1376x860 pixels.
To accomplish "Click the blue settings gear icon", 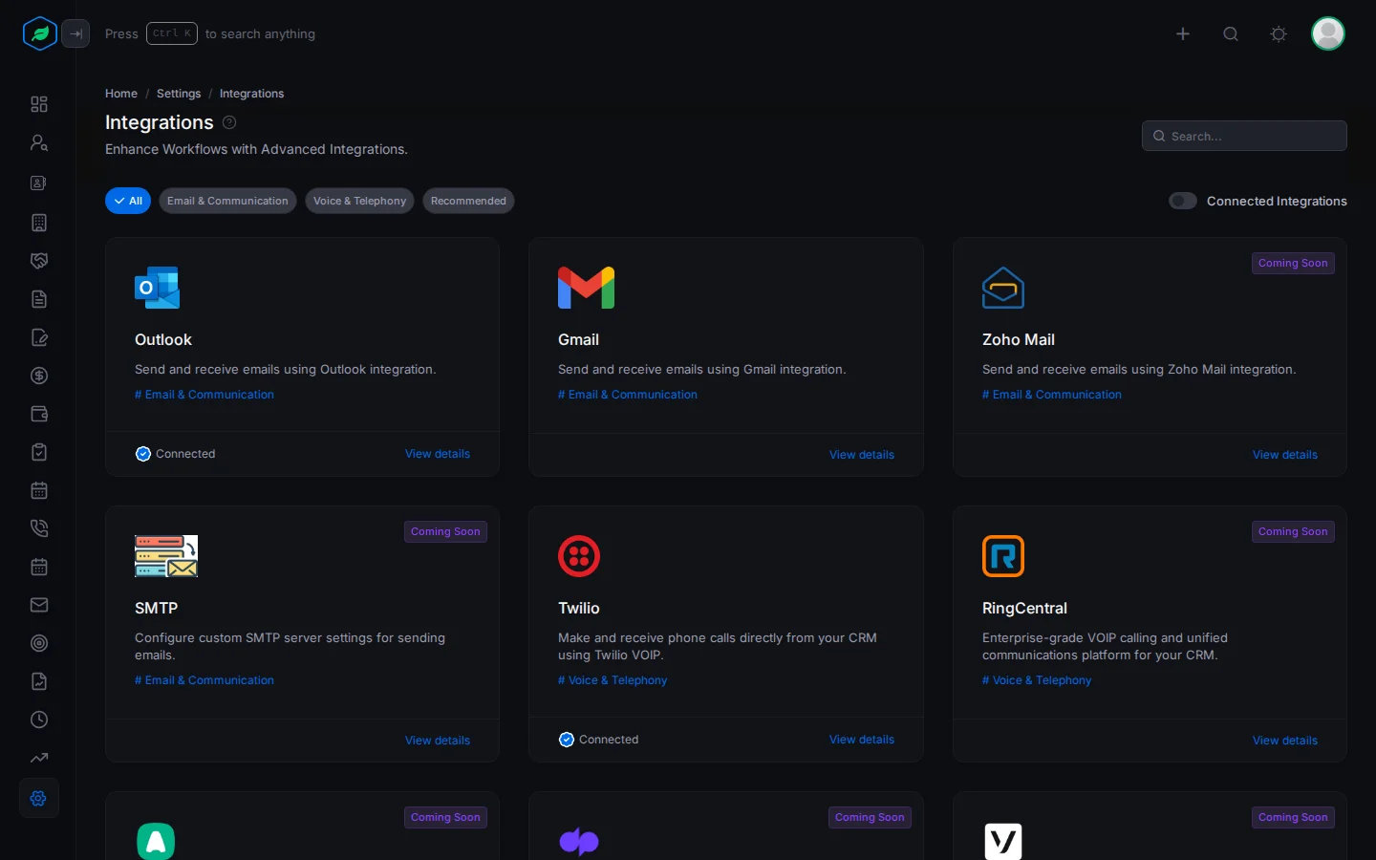I will [39, 798].
